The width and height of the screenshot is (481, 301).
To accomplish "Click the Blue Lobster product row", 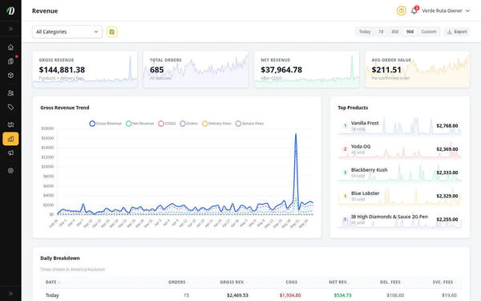I will (x=400, y=196).
